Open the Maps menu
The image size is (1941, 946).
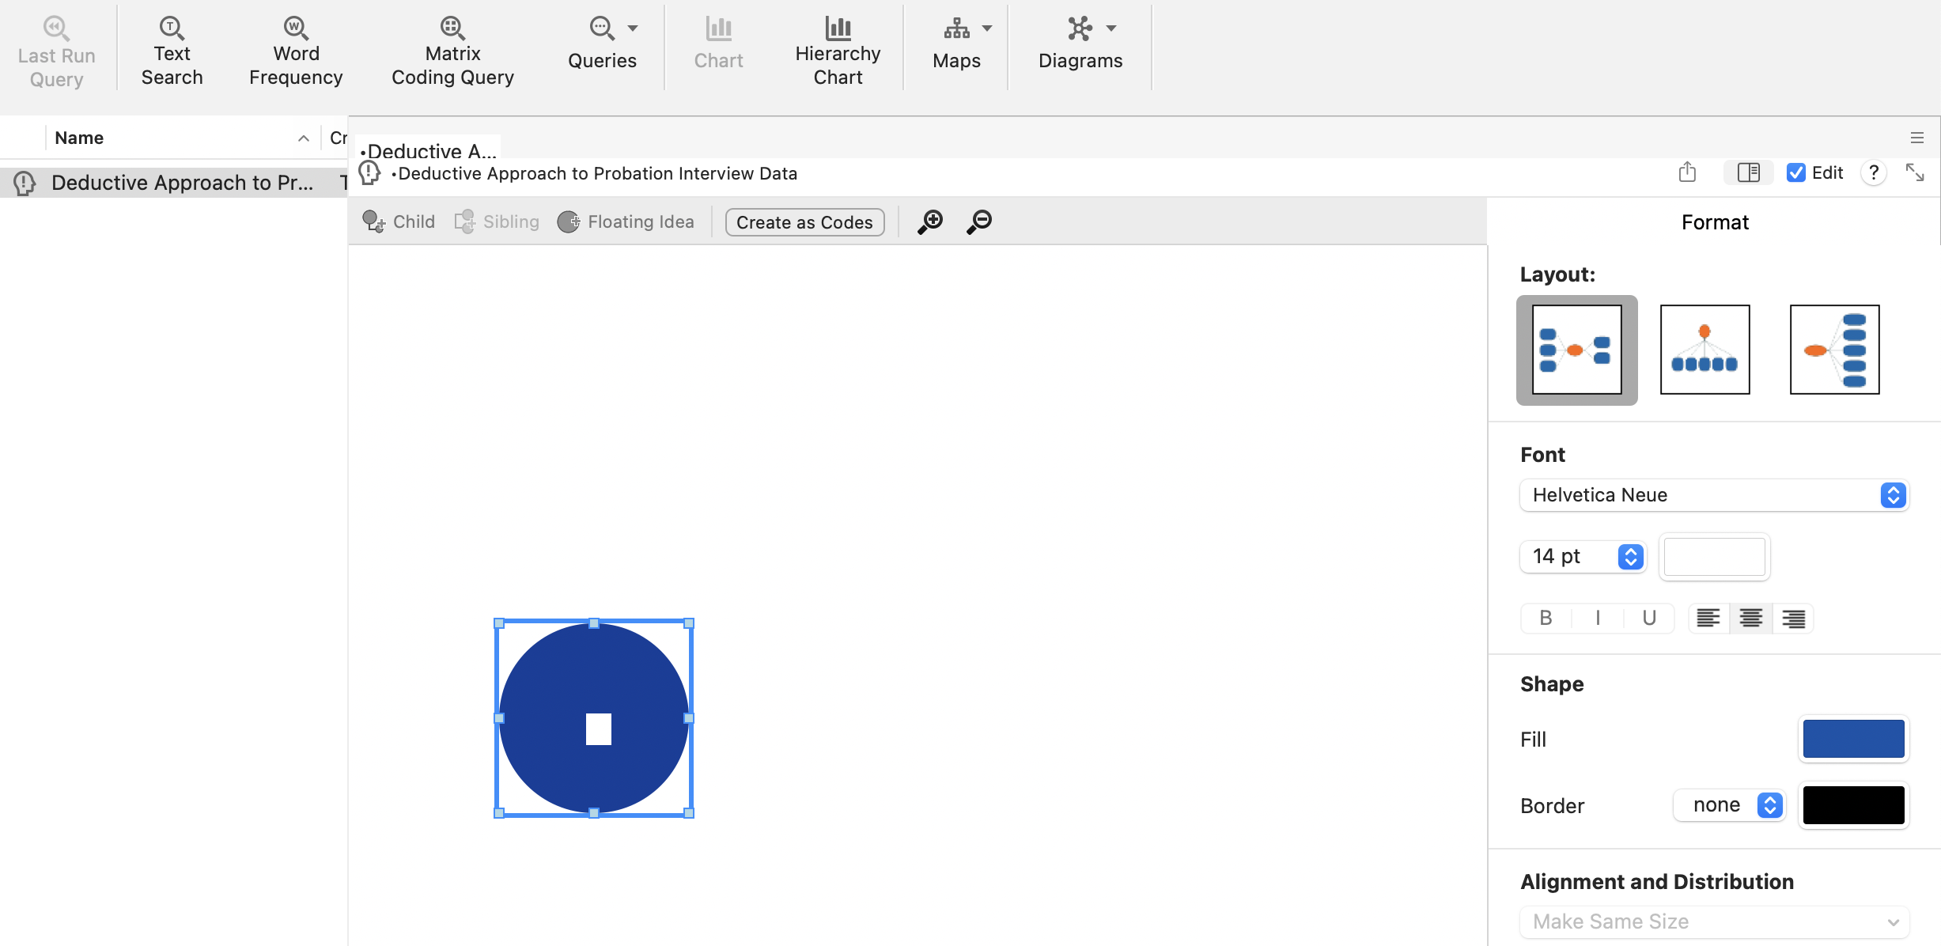click(957, 44)
